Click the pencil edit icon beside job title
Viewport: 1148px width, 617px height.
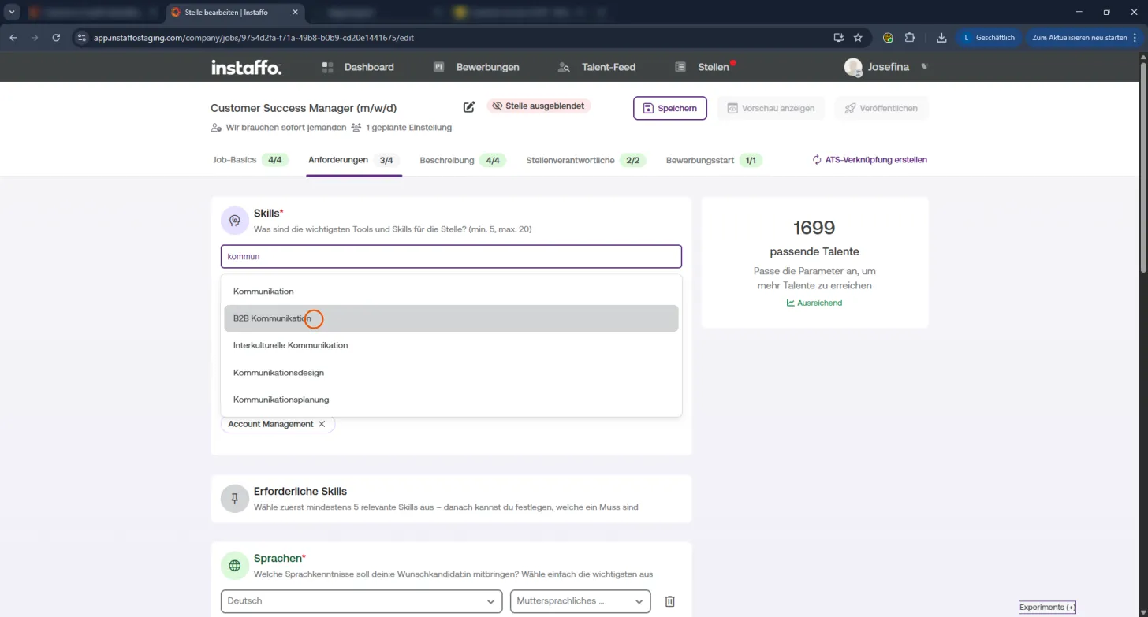pyautogui.click(x=469, y=107)
